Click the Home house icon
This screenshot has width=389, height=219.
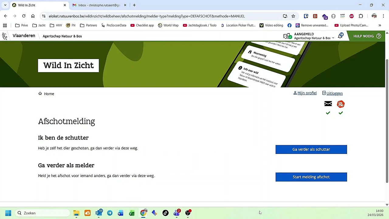(x=40, y=94)
